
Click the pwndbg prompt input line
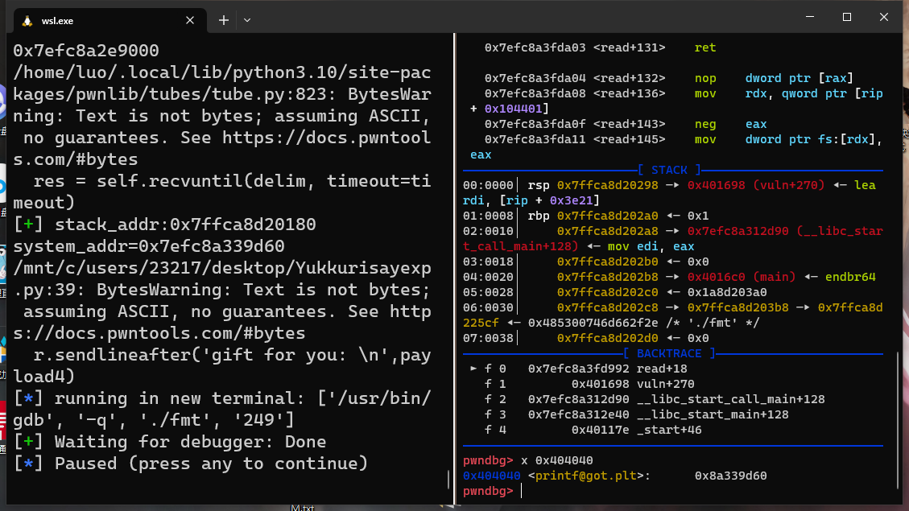click(x=672, y=491)
